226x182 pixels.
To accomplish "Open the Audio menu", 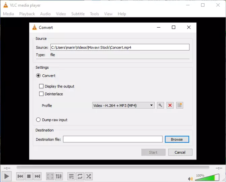I will click(x=45, y=14).
